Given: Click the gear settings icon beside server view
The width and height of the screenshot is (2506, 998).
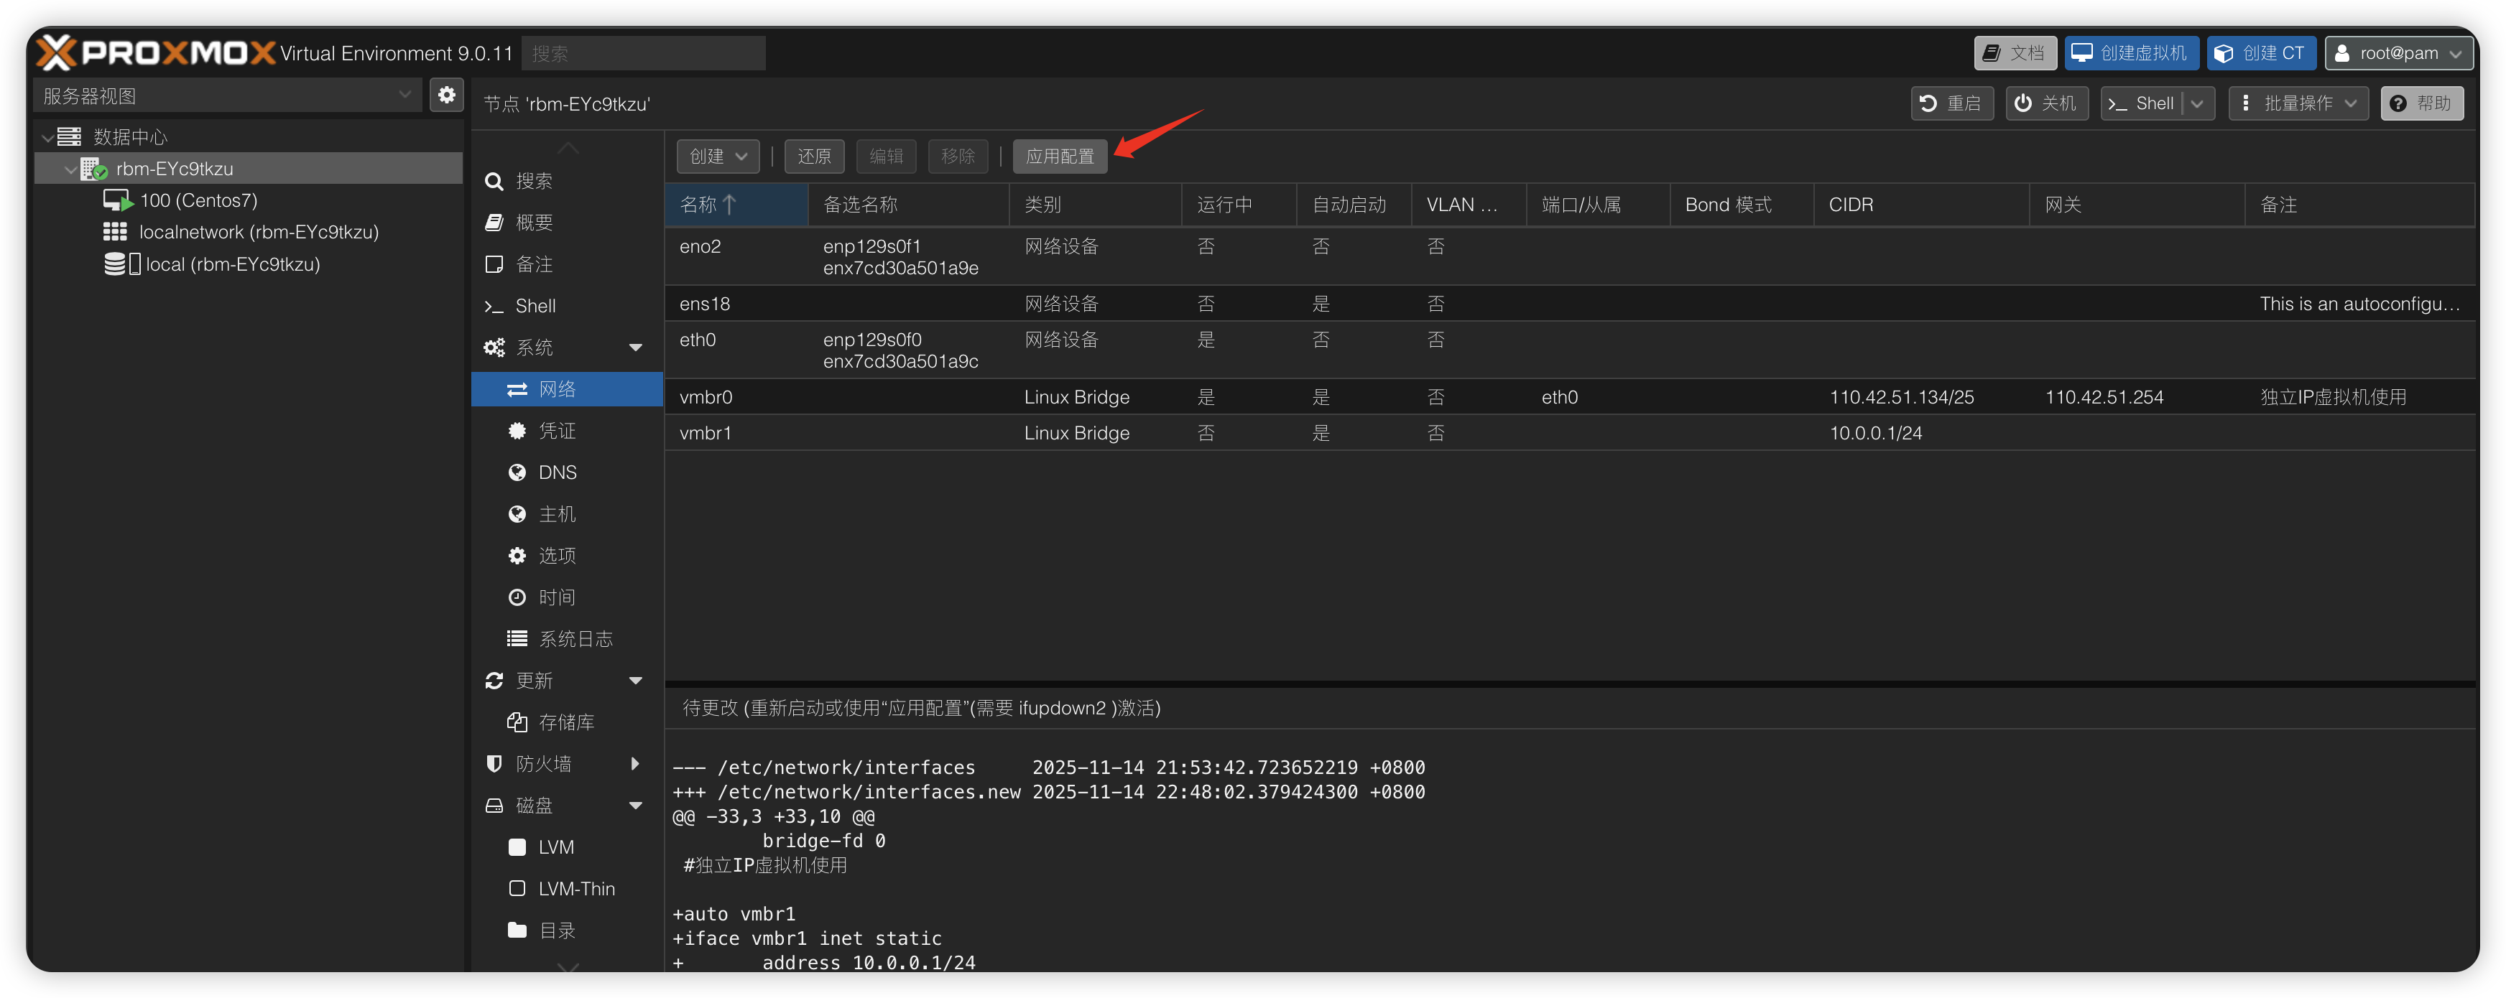Looking at the screenshot, I should point(447,95).
